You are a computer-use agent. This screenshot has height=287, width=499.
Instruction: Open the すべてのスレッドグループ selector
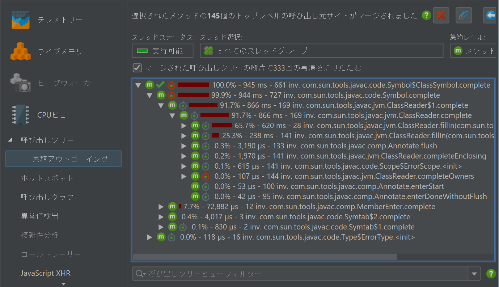[x=321, y=51]
